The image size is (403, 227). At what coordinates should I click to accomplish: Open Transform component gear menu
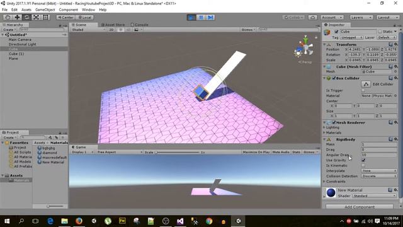pyautogui.click(x=396, y=44)
